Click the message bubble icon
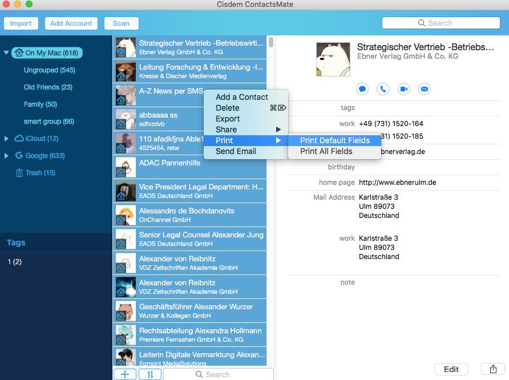 coord(362,89)
